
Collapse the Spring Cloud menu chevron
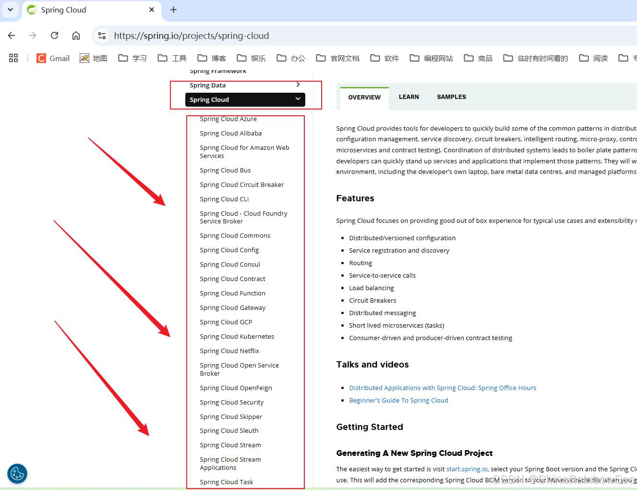point(298,99)
